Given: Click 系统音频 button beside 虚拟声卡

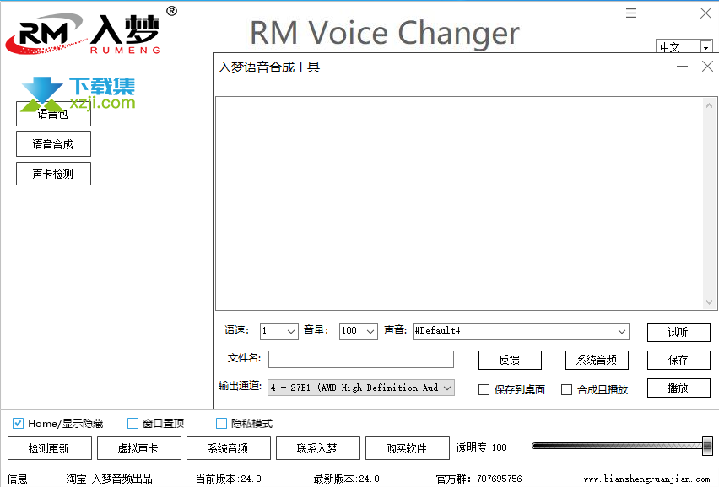Looking at the screenshot, I should tap(229, 448).
